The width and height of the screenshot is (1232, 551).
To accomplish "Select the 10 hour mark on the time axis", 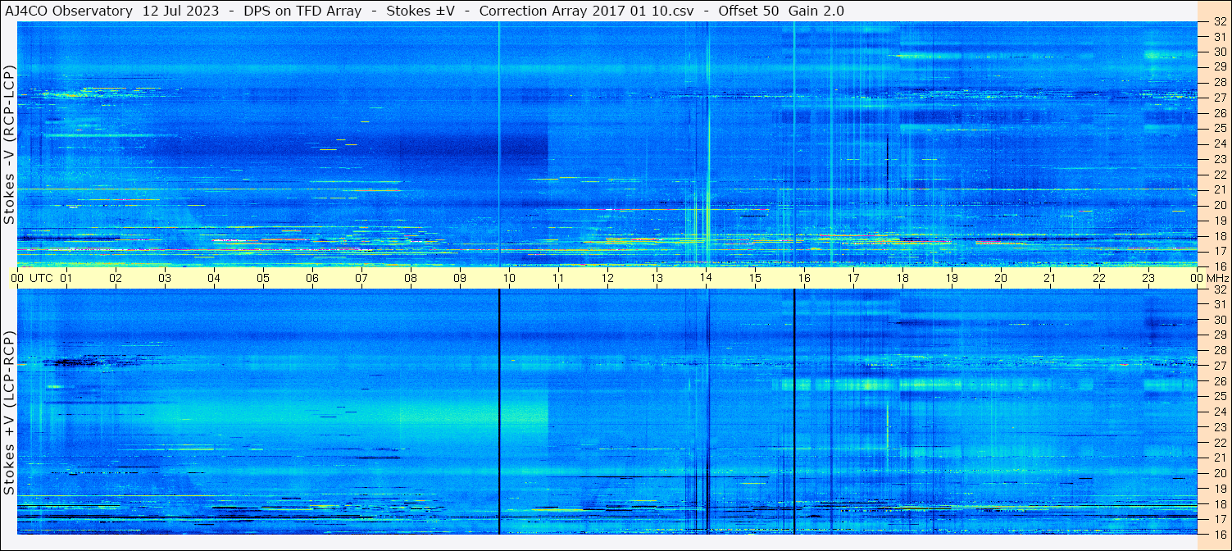I will point(509,278).
